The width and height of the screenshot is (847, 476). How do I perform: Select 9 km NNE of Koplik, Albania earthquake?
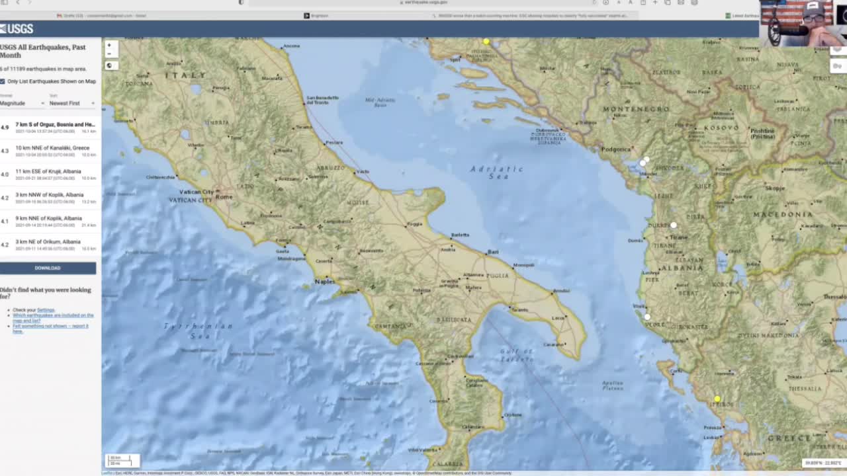coord(50,221)
